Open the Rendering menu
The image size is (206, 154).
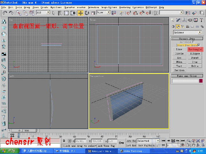[x=125, y=7]
